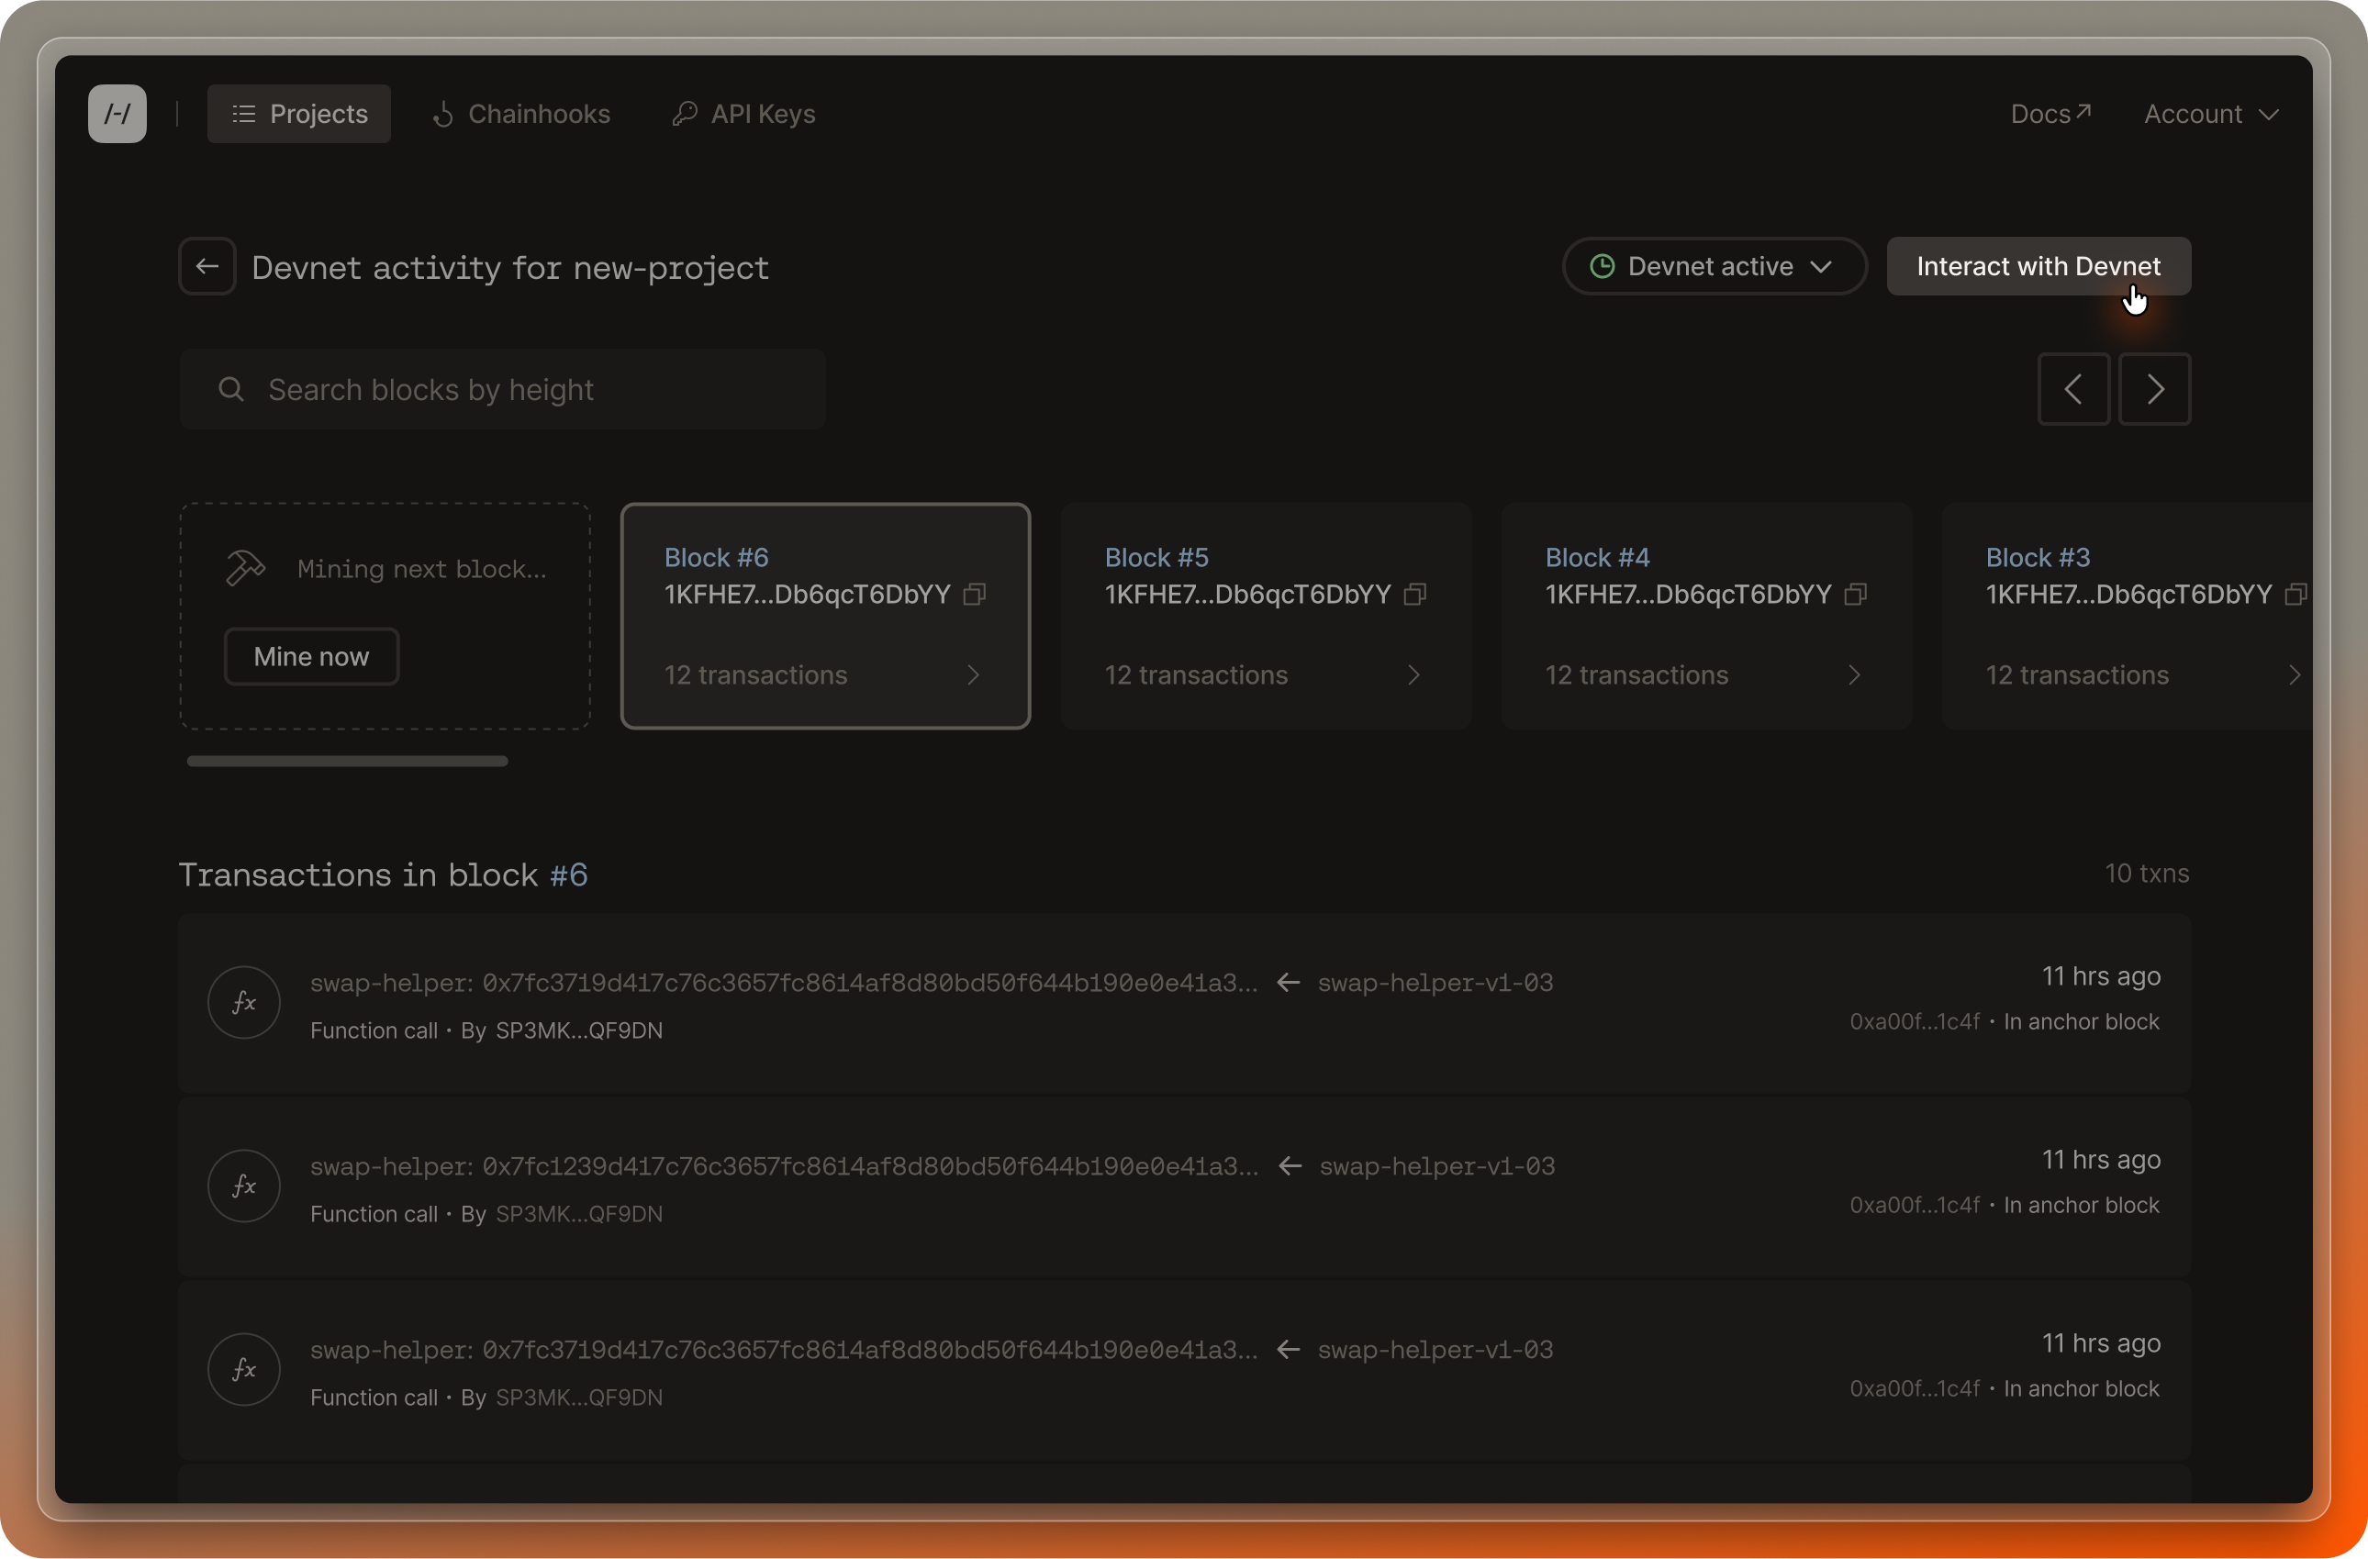Click the function call icon on third transaction
This screenshot has height=1559, width=2368.
(243, 1367)
